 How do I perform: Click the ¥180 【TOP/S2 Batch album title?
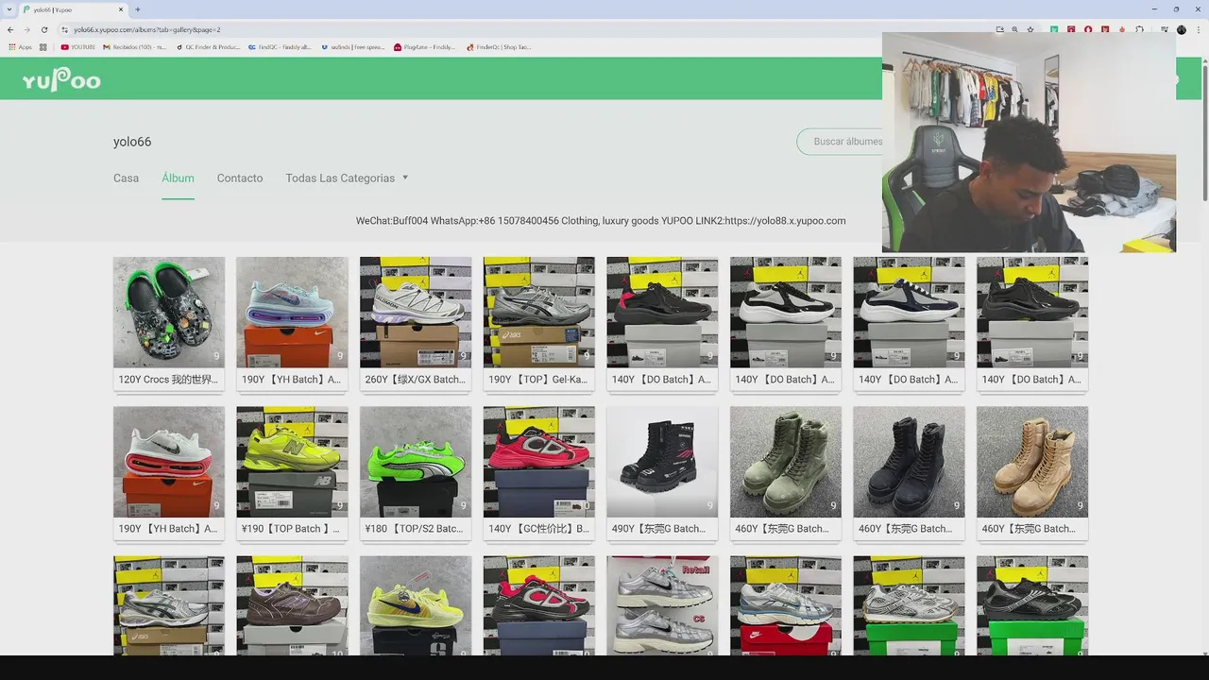(x=416, y=529)
